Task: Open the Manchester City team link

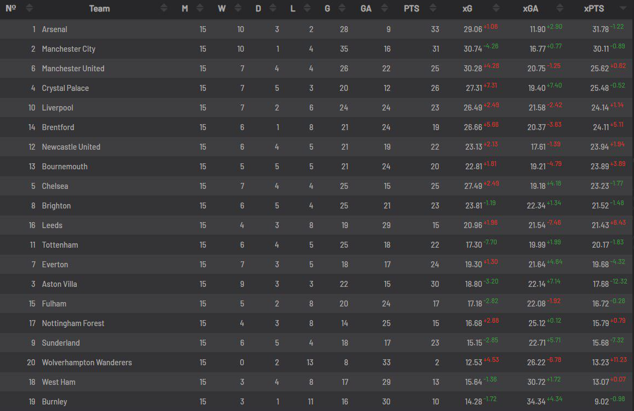Action: (x=69, y=49)
